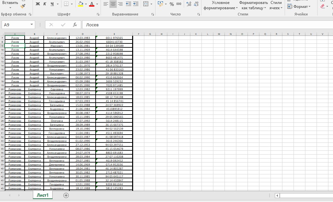Image resolution: width=333 pixels, height=202 pixels.
Task: Open Выравнивание group dialog launcher
Action: tap(153, 14)
